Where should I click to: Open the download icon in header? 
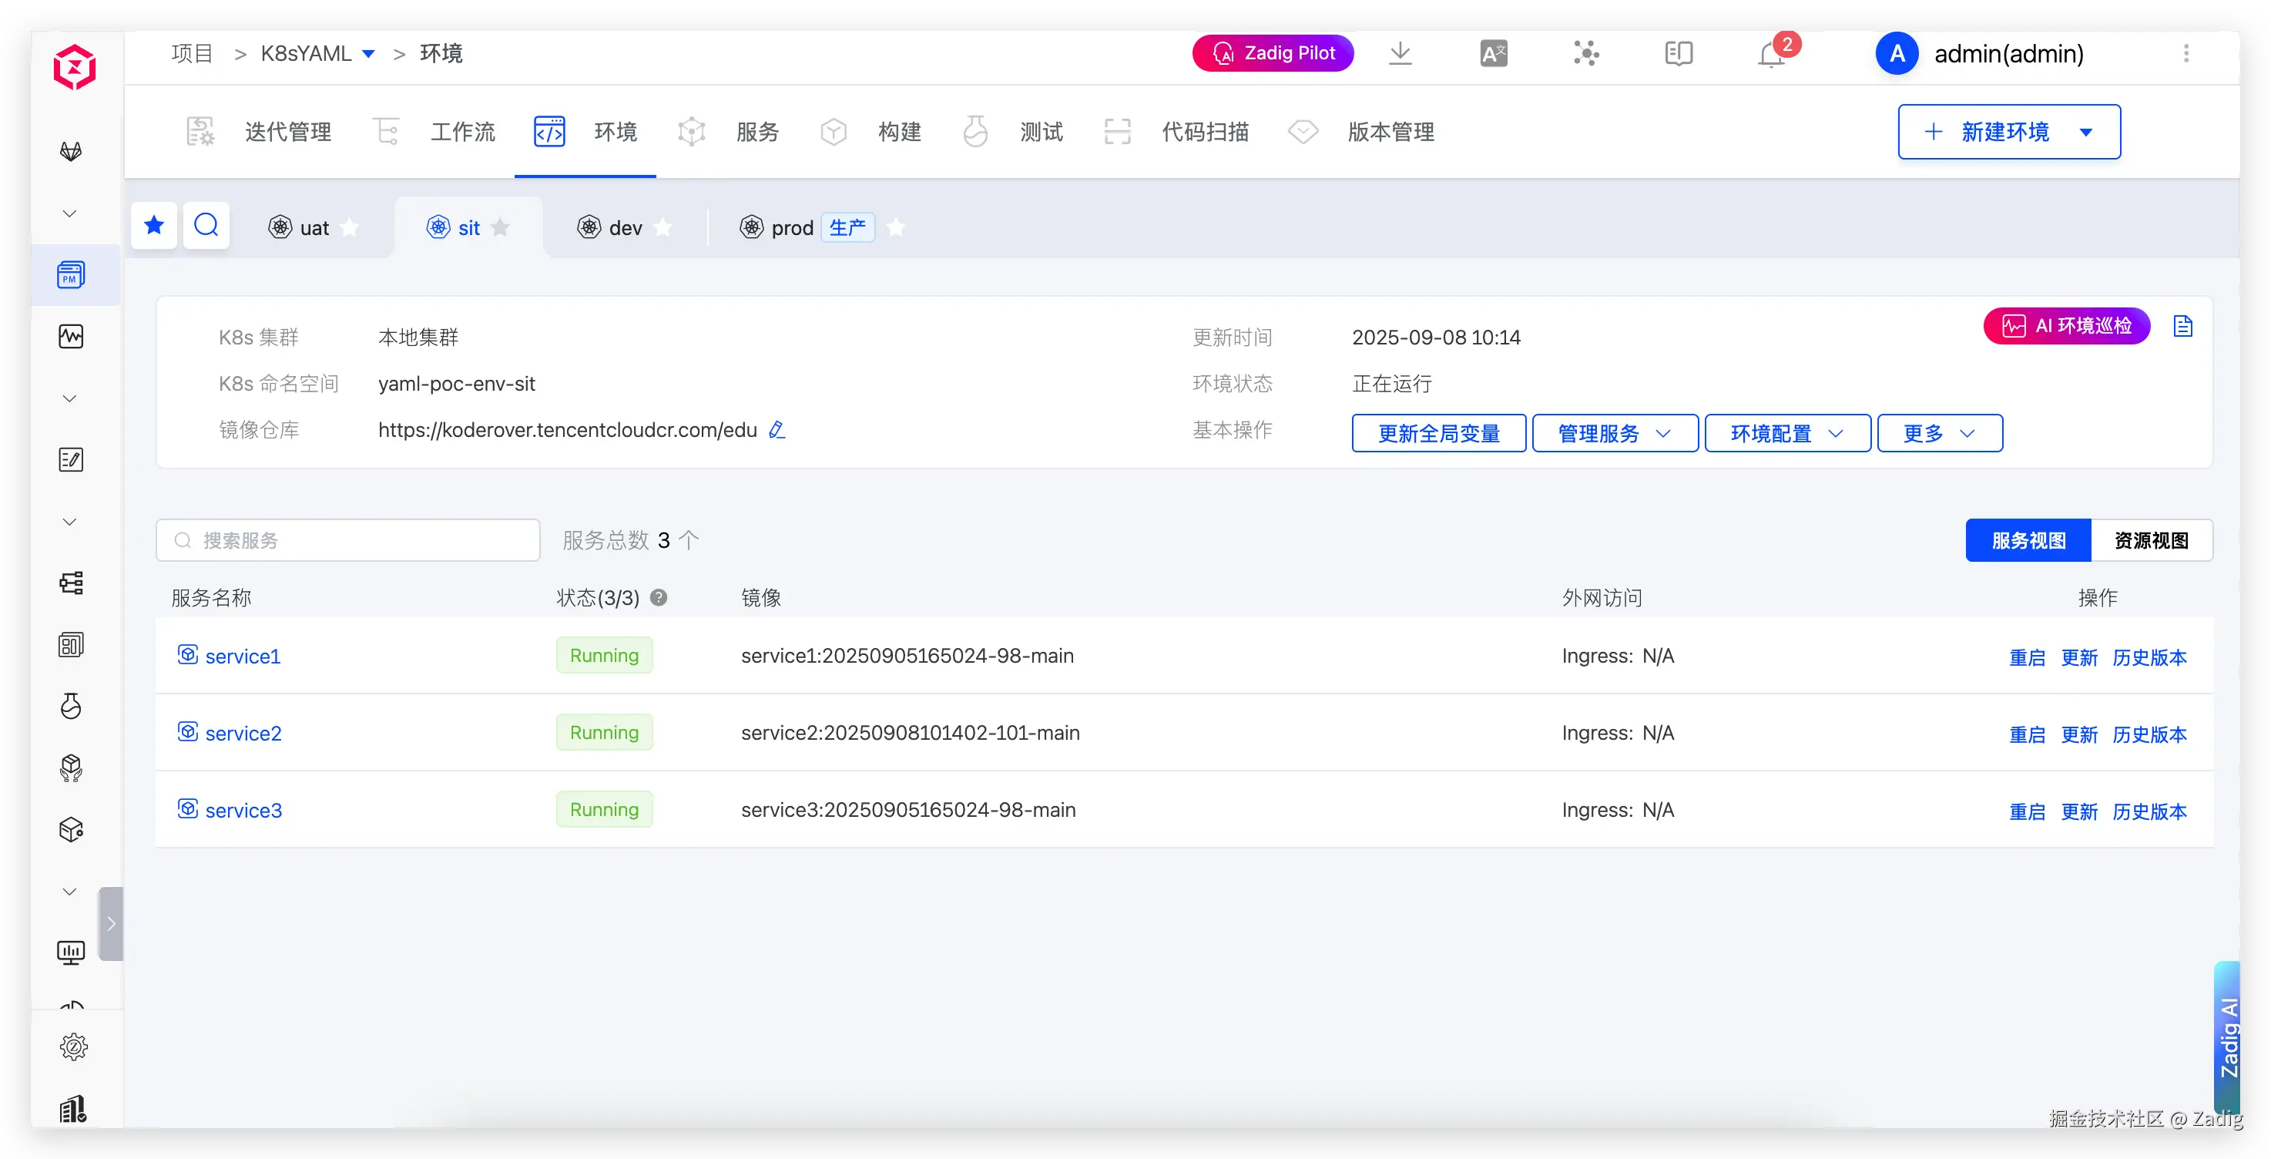tap(1400, 54)
